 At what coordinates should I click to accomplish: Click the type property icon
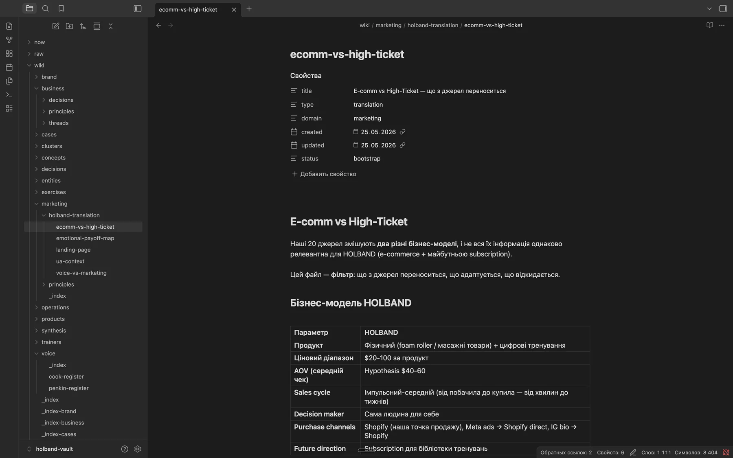[x=294, y=105]
